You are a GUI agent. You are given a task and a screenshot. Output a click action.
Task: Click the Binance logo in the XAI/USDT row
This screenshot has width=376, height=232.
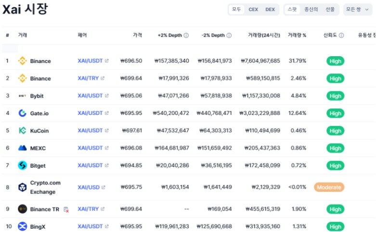click(22, 61)
